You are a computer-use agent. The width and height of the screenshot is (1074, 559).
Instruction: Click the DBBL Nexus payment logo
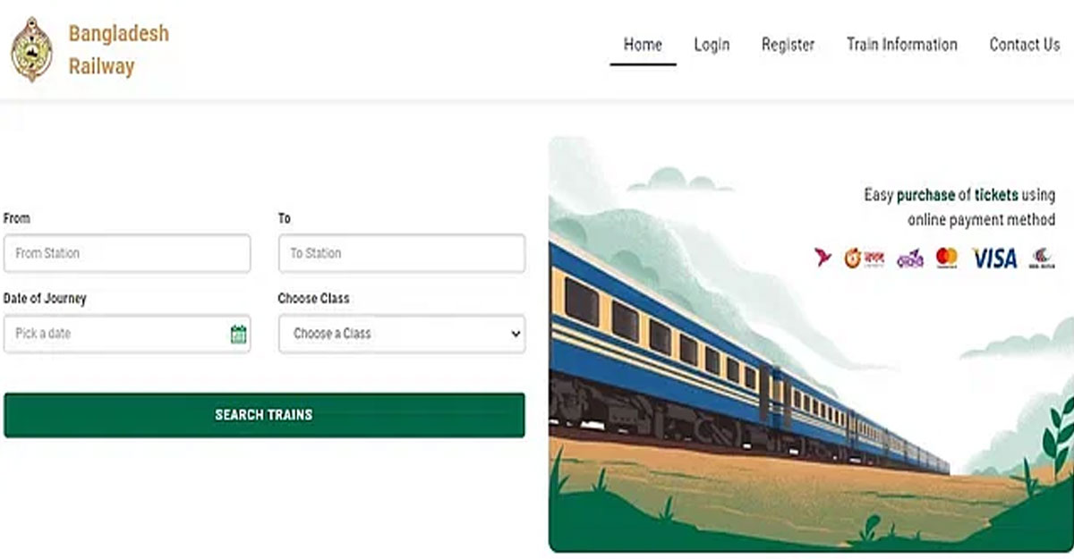(x=1042, y=258)
